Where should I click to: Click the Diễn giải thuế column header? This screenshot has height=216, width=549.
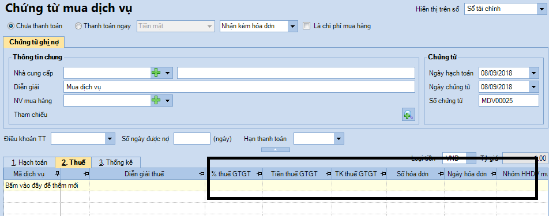[x=148, y=174]
